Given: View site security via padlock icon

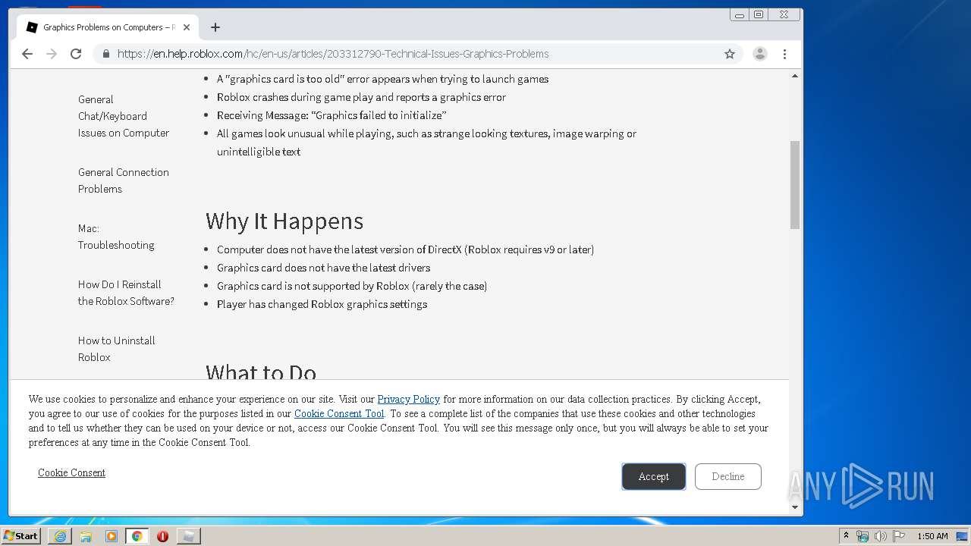Looking at the screenshot, I should (x=106, y=54).
